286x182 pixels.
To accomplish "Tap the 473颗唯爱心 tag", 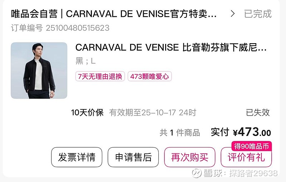I will coord(149,76).
